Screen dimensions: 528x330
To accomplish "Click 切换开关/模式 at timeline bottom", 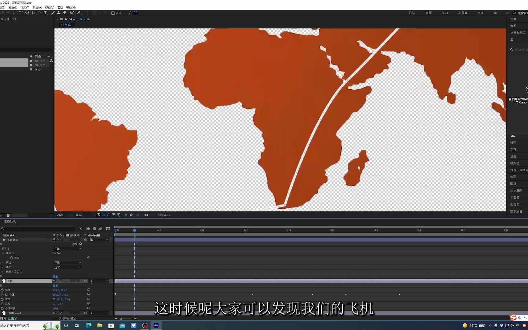I will 68,318.
